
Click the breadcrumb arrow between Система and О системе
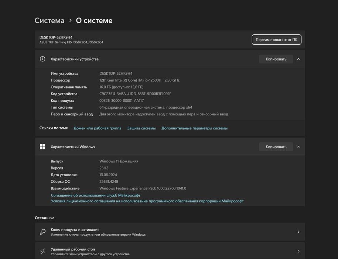(70, 20)
